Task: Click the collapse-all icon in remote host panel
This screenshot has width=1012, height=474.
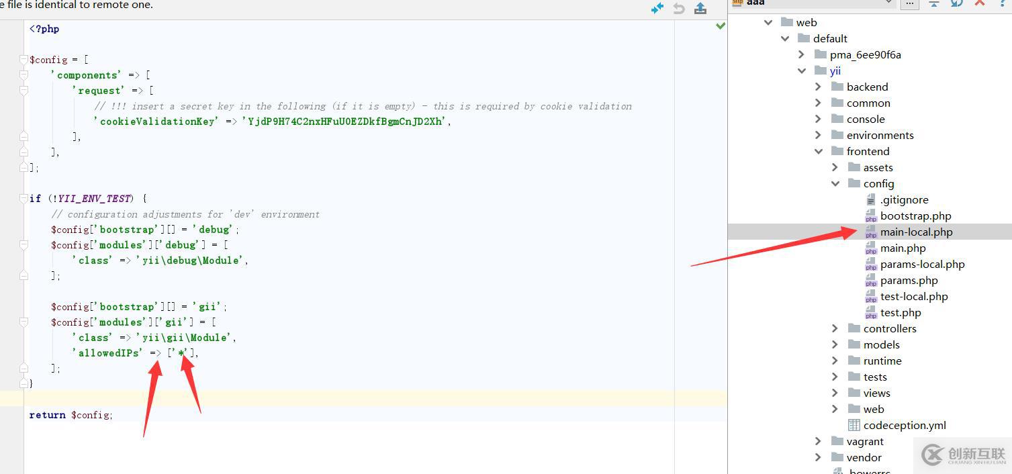Action: pyautogui.click(x=934, y=3)
